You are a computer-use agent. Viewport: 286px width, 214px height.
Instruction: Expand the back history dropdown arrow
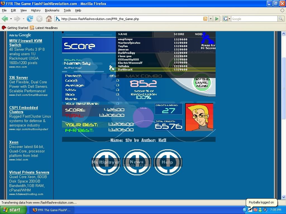(11, 19)
